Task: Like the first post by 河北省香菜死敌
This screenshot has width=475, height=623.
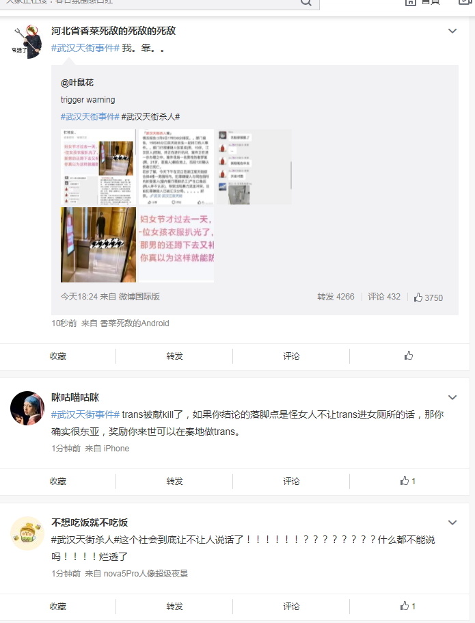Action: pyautogui.click(x=409, y=356)
